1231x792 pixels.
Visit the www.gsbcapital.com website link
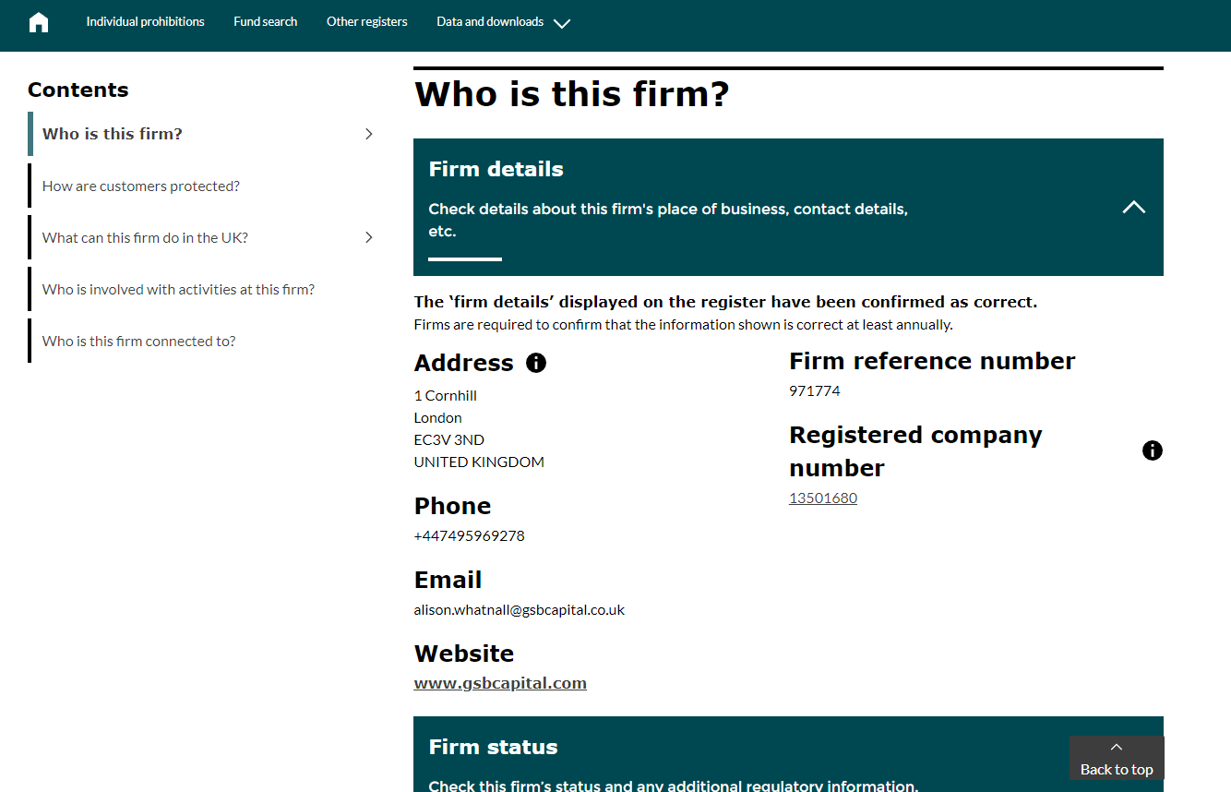coord(500,683)
